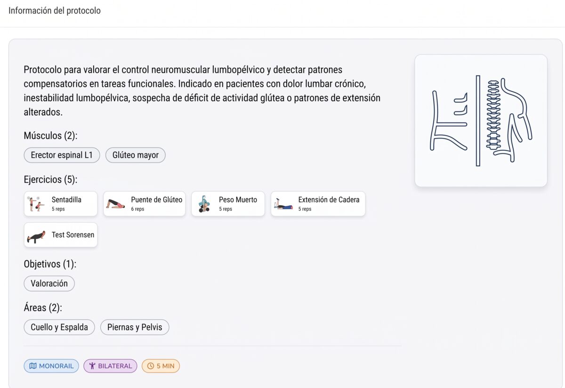Viewport: 565px width, 388px height.
Task: Click the Monorail badge label
Action: pyautogui.click(x=56, y=366)
